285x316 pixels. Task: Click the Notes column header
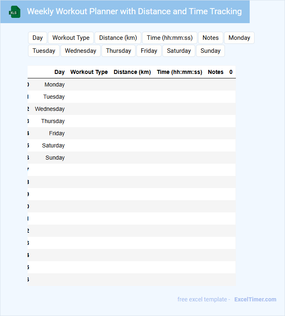[216, 72]
